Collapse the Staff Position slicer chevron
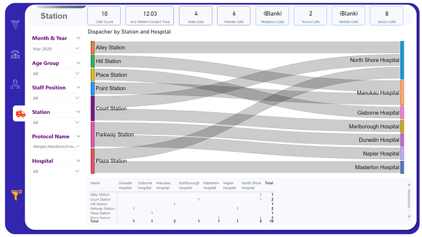The width and height of the screenshot is (422, 237). 78,88
